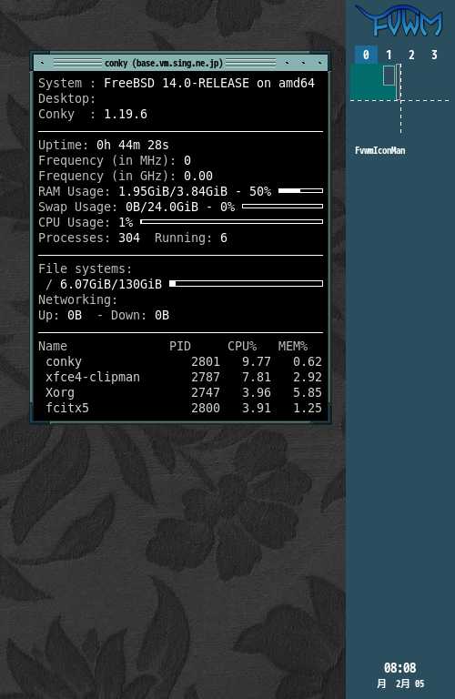Click the 3.91 CPU% value for fcitx5
The image size is (455, 699).
tap(257, 408)
